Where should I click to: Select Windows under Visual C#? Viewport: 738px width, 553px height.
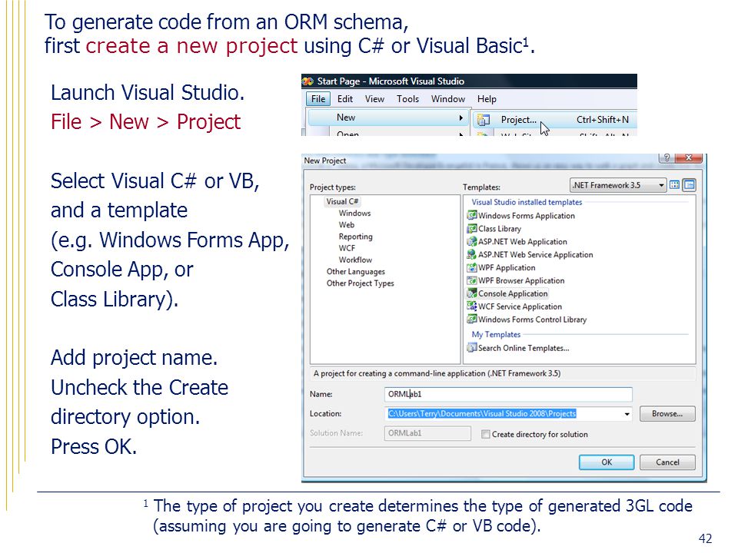click(x=355, y=214)
